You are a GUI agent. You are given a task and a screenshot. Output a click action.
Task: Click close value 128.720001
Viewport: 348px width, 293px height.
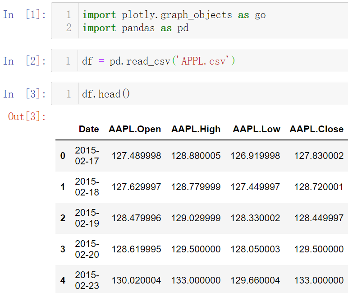coord(319,187)
